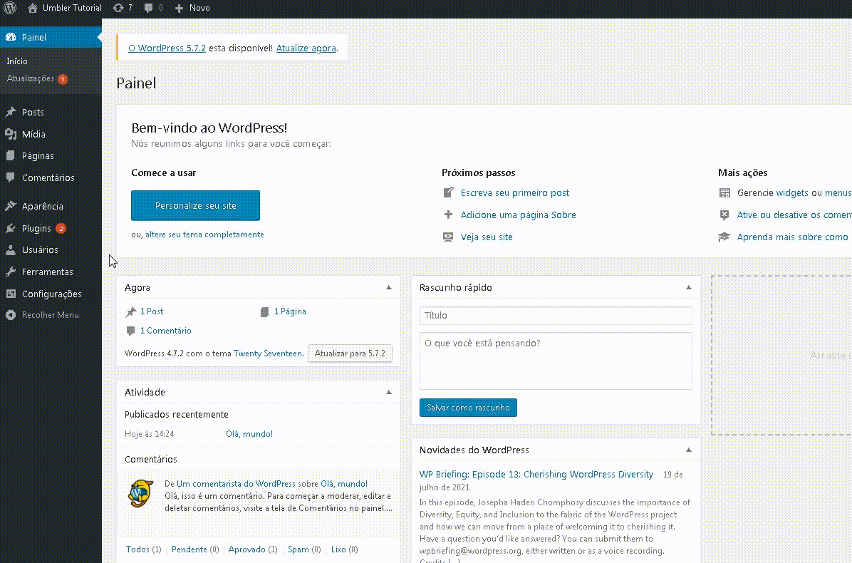The height and width of the screenshot is (563, 852).
Task: Click the commenter avatar image
Action: (140, 493)
